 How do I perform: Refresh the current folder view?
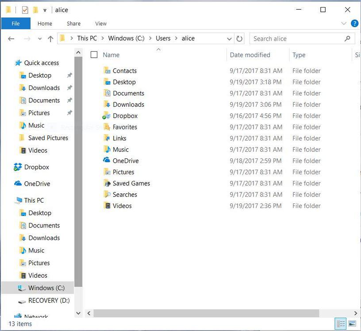point(239,38)
